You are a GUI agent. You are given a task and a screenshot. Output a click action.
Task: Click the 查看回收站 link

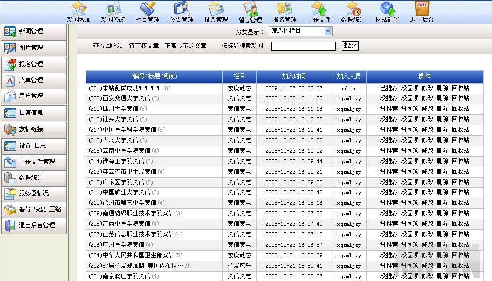click(x=108, y=46)
